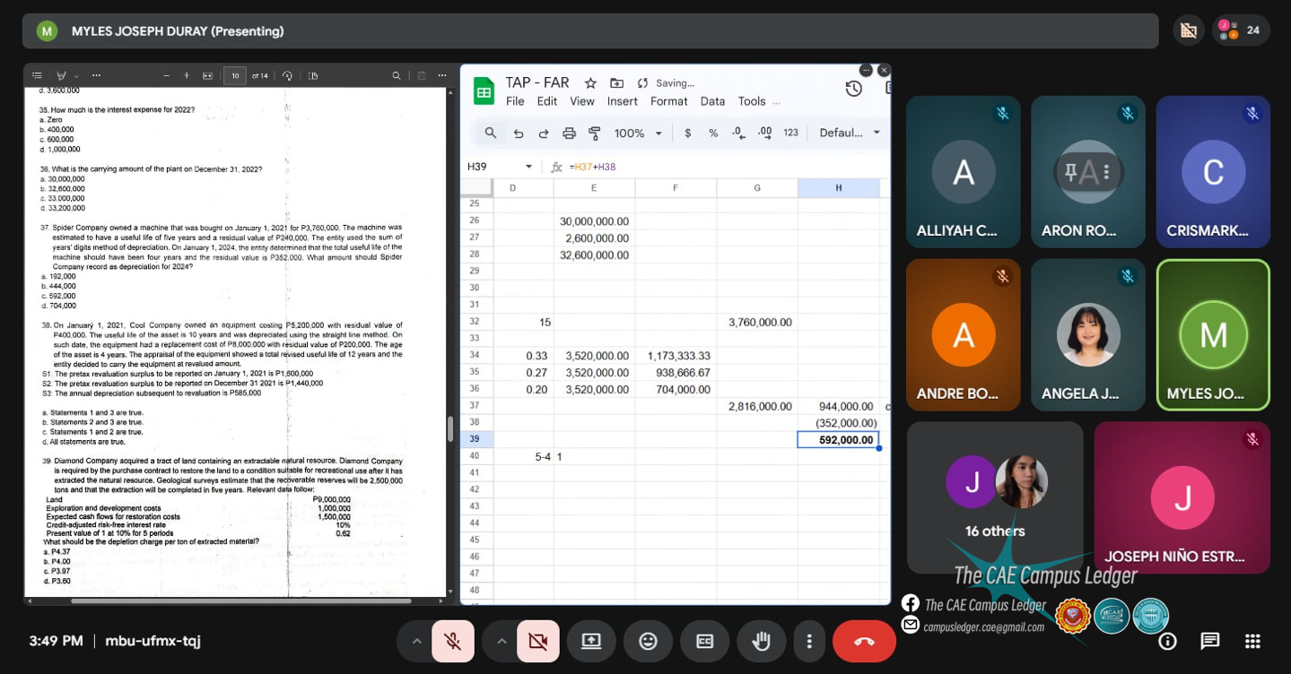Expand video settings arrow beside camera
The height and width of the screenshot is (674, 1291).
(501, 642)
